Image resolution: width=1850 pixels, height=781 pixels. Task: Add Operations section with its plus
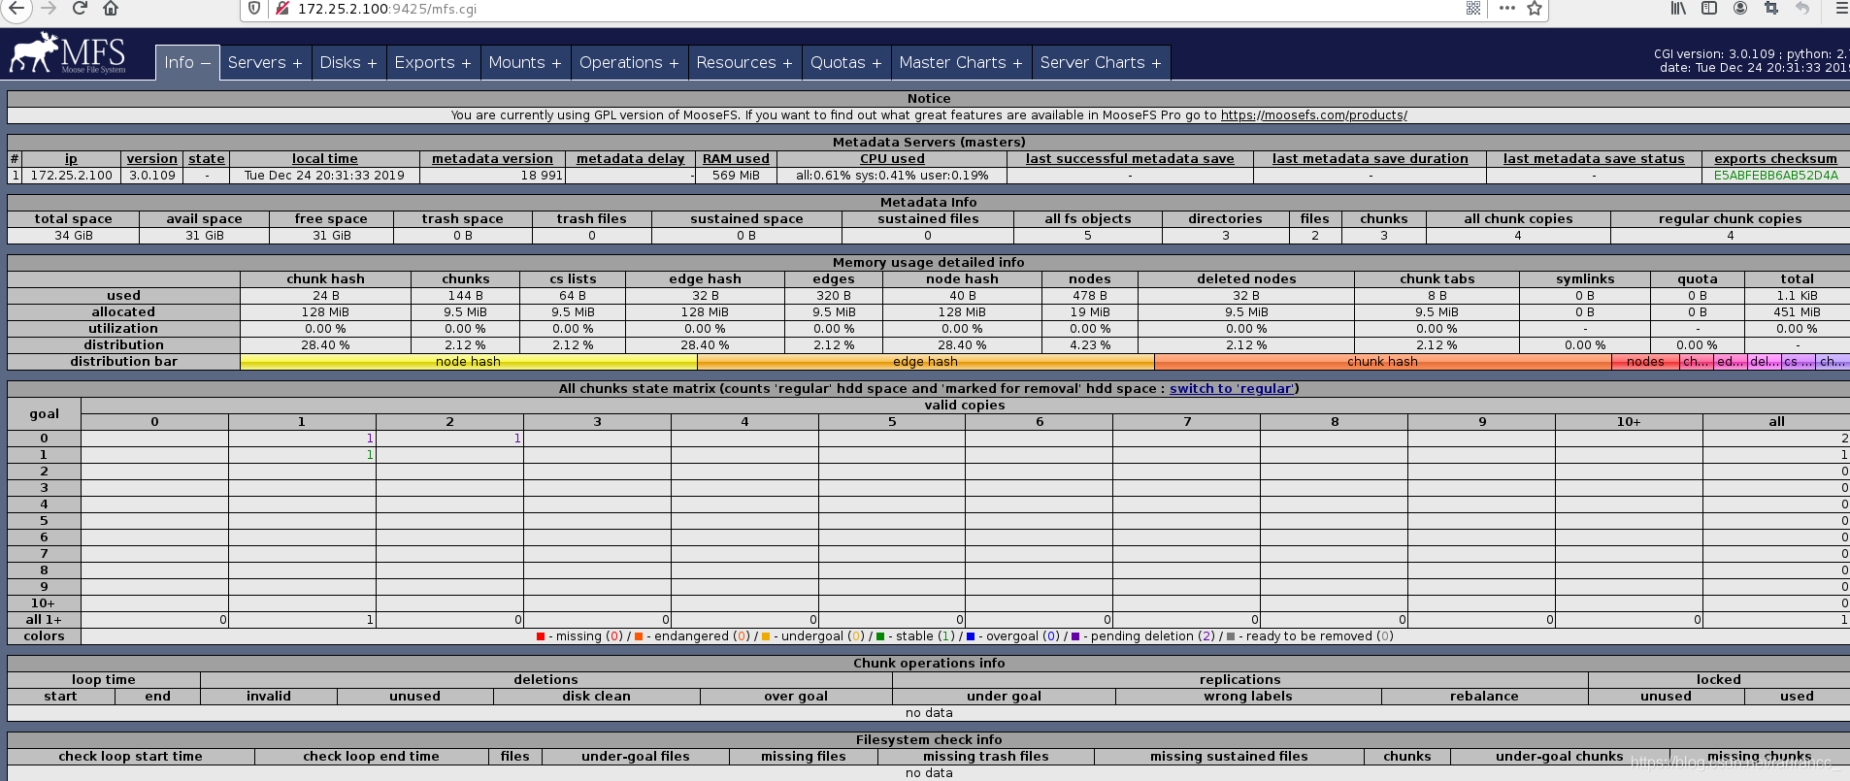click(674, 63)
